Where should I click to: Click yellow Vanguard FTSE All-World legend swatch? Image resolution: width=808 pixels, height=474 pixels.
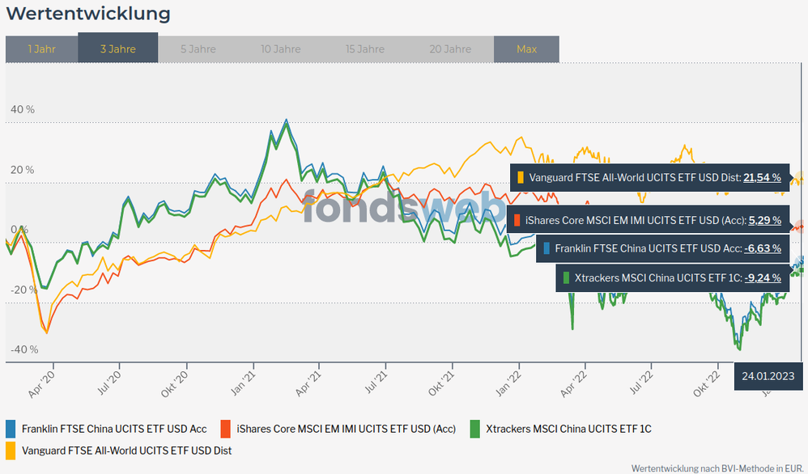pyautogui.click(x=11, y=450)
